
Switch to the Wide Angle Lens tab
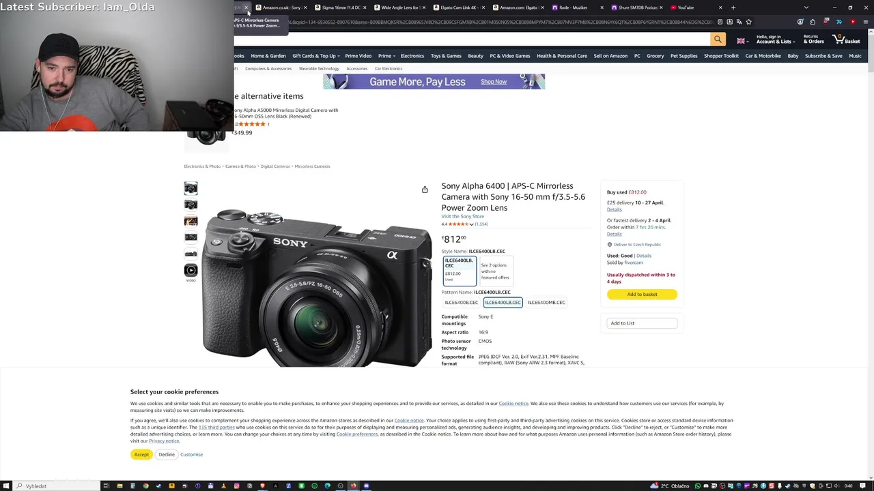tap(399, 8)
